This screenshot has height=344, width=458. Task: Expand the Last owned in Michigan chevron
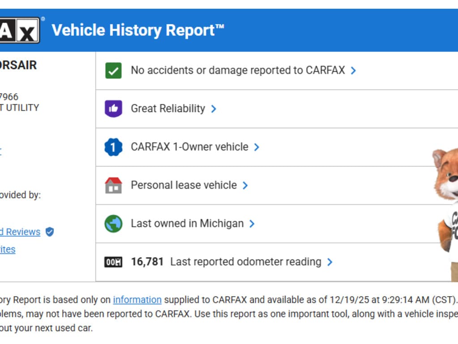(252, 224)
